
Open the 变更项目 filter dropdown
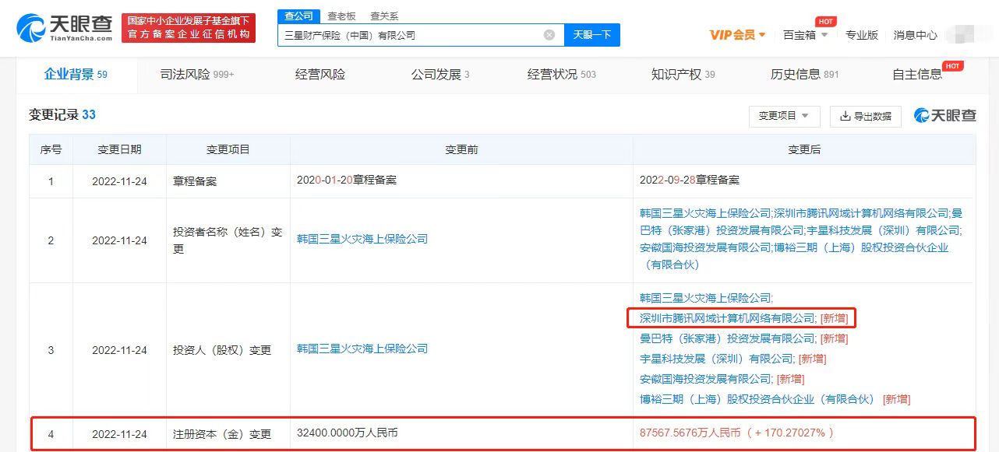(x=784, y=114)
